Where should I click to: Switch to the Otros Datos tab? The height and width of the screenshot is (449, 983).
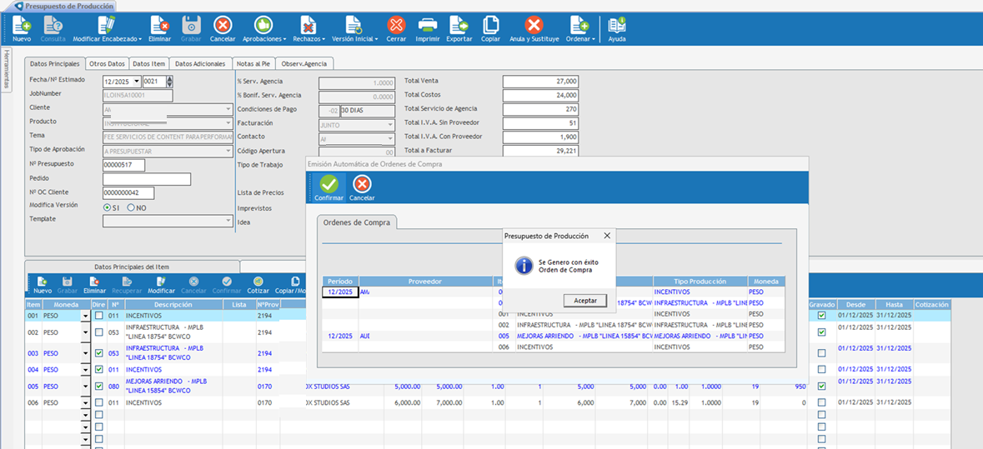(x=107, y=63)
